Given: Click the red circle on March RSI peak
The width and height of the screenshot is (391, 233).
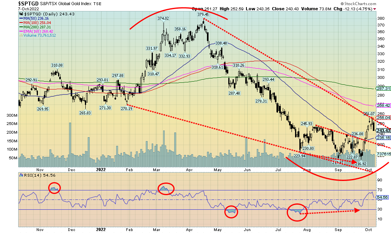Looking at the screenshot, I should point(165,188).
